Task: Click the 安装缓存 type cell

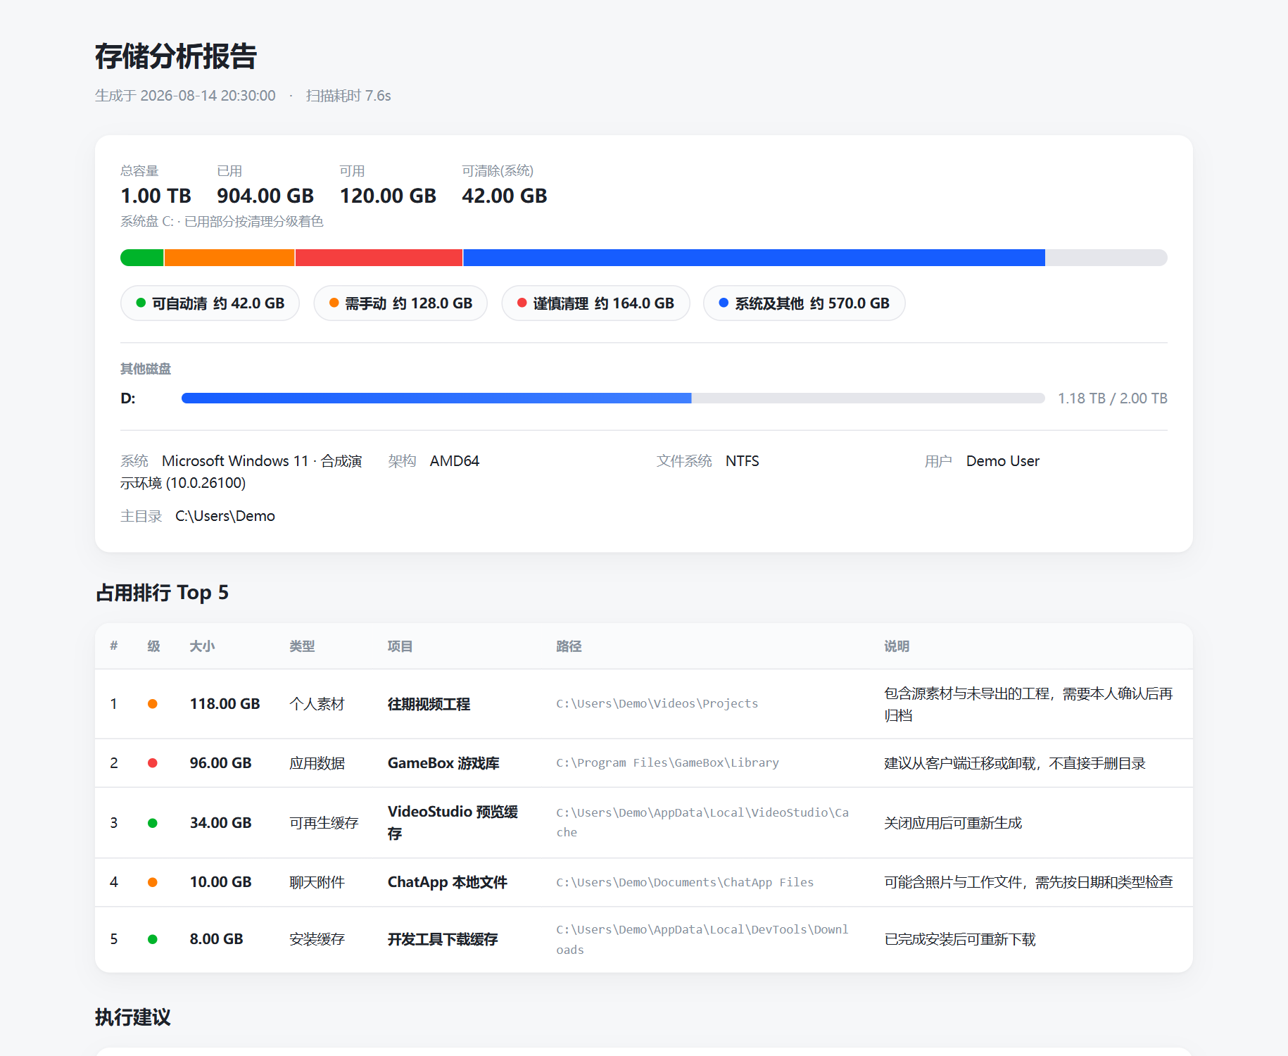Action: 317,939
